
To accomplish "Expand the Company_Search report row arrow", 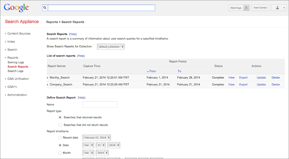I will pos(47,85).
